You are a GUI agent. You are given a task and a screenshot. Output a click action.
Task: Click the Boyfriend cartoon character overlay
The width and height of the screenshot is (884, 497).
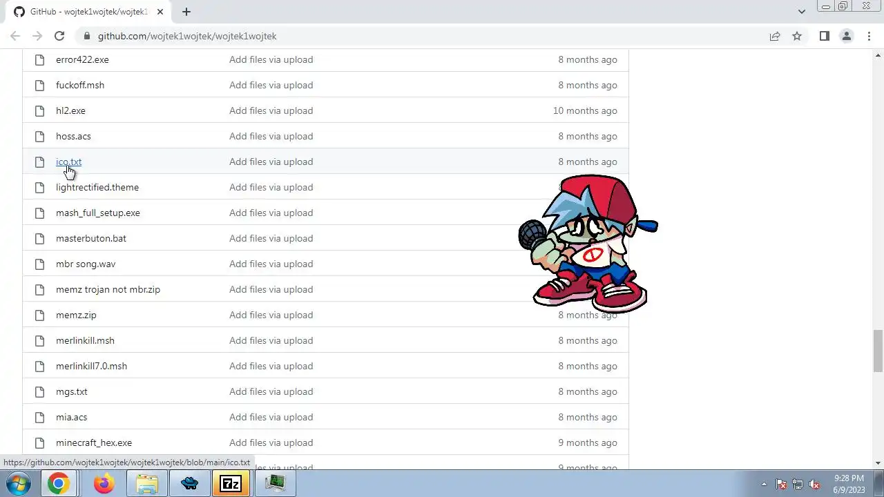[588, 244]
